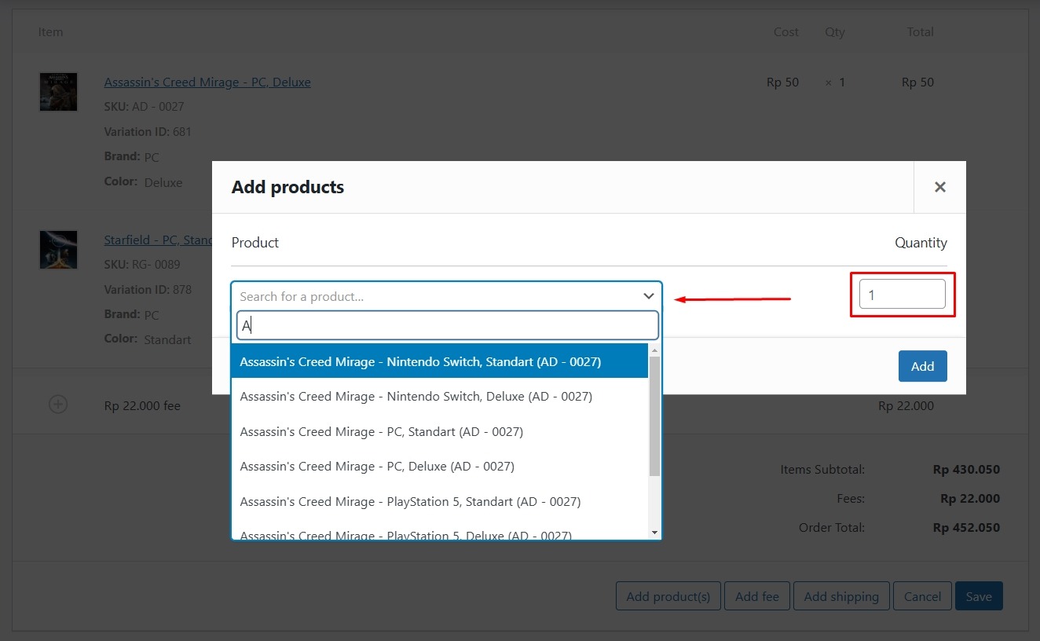
Task: Click the Item column header
Action: [x=50, y=32]
